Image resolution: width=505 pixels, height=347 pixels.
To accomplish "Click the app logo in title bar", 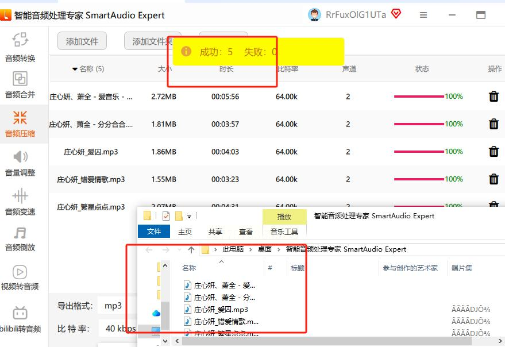I will (x=6, y=15).
